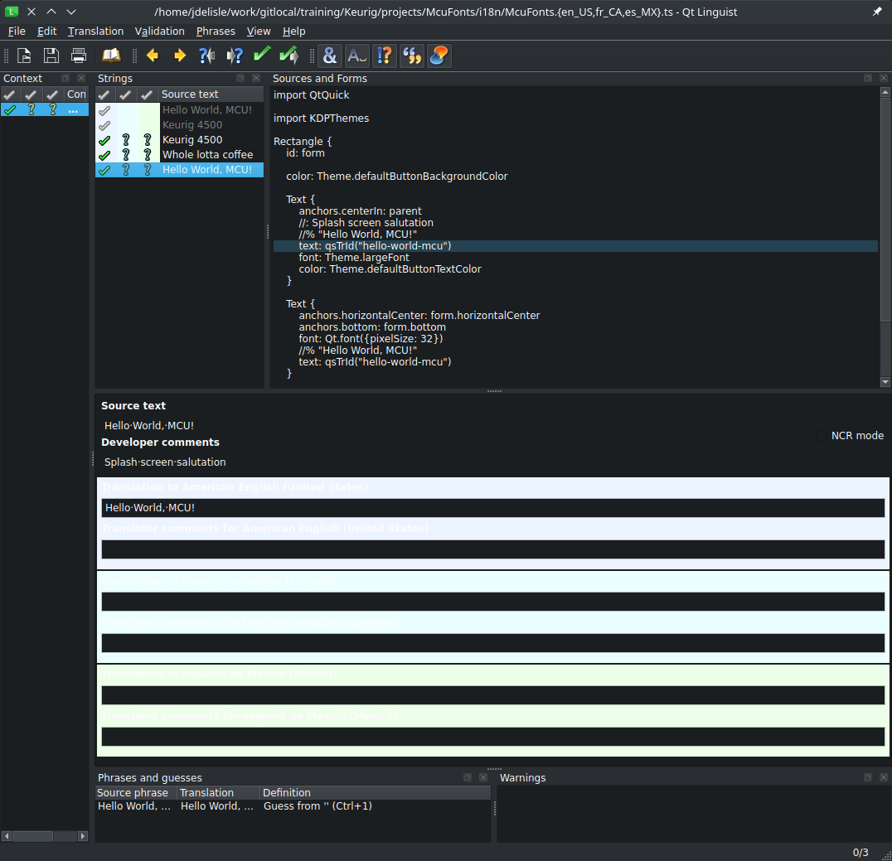Select the 'Whole lotta coffee' string row
Screen dimensions: 892x861
pyautogui.click(x=179, y=155)
